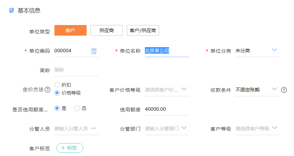Click the auto-generate code icon beside 单位编码
This screenshot has height=156, width=294.
click(94, 51)
